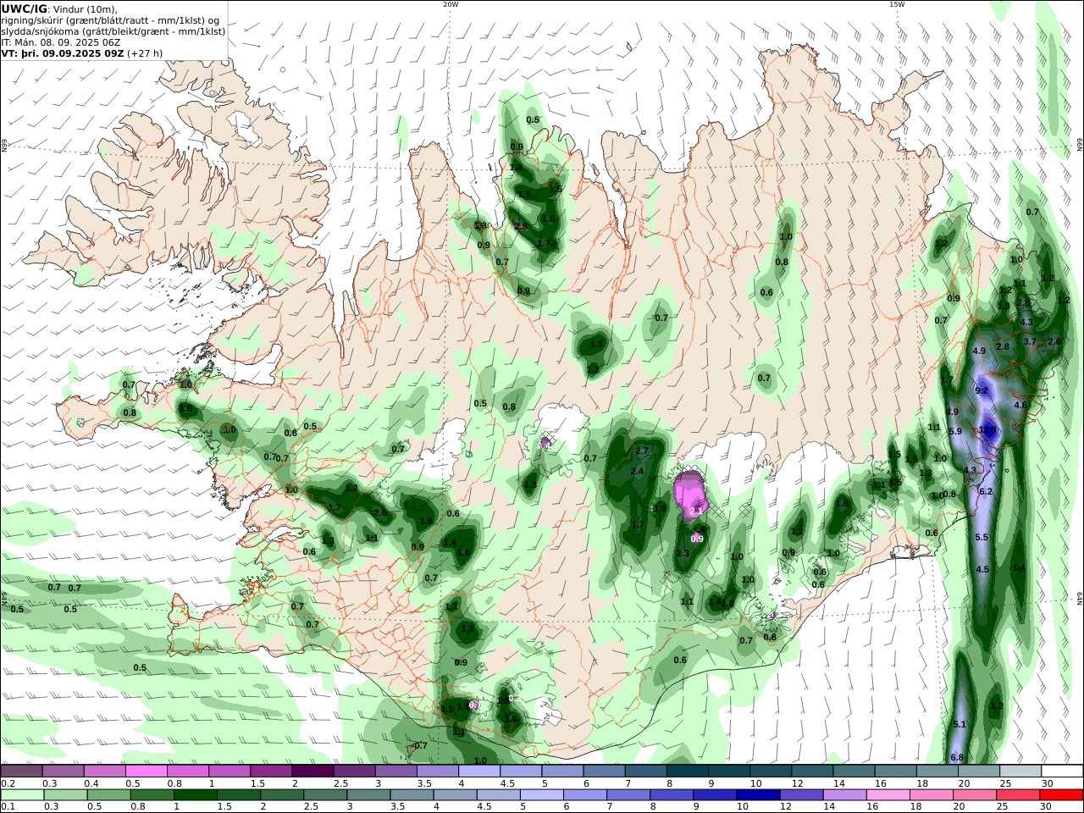Click the 5.5 precipitation value

pyautogui.click(x=982, y=537)
